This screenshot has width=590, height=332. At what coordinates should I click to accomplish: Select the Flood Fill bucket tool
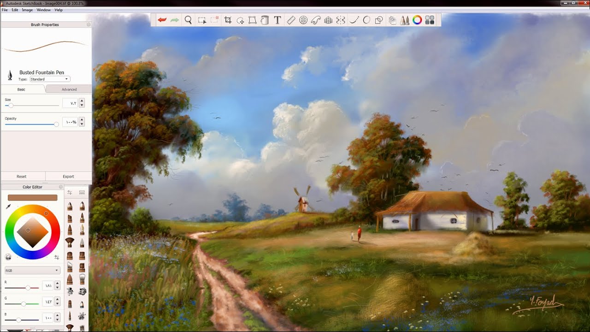(x=265, y=20)
